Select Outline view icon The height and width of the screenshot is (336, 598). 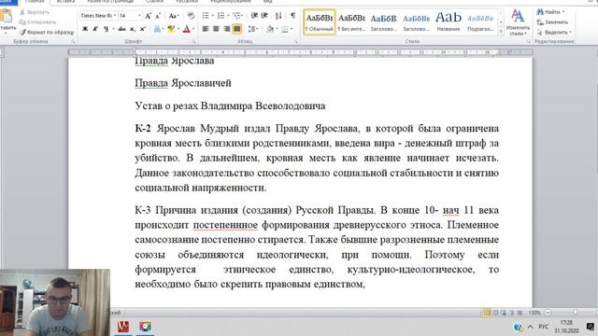click(512, 313)
